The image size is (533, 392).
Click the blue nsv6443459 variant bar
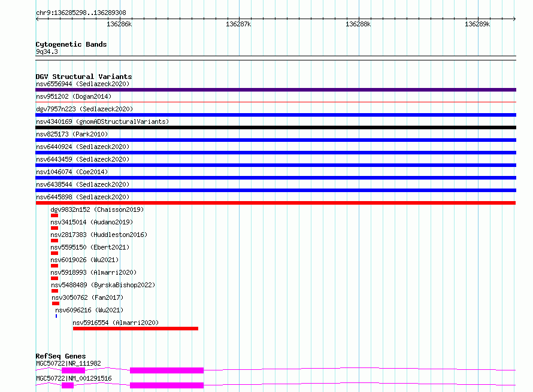click(275, 165)
